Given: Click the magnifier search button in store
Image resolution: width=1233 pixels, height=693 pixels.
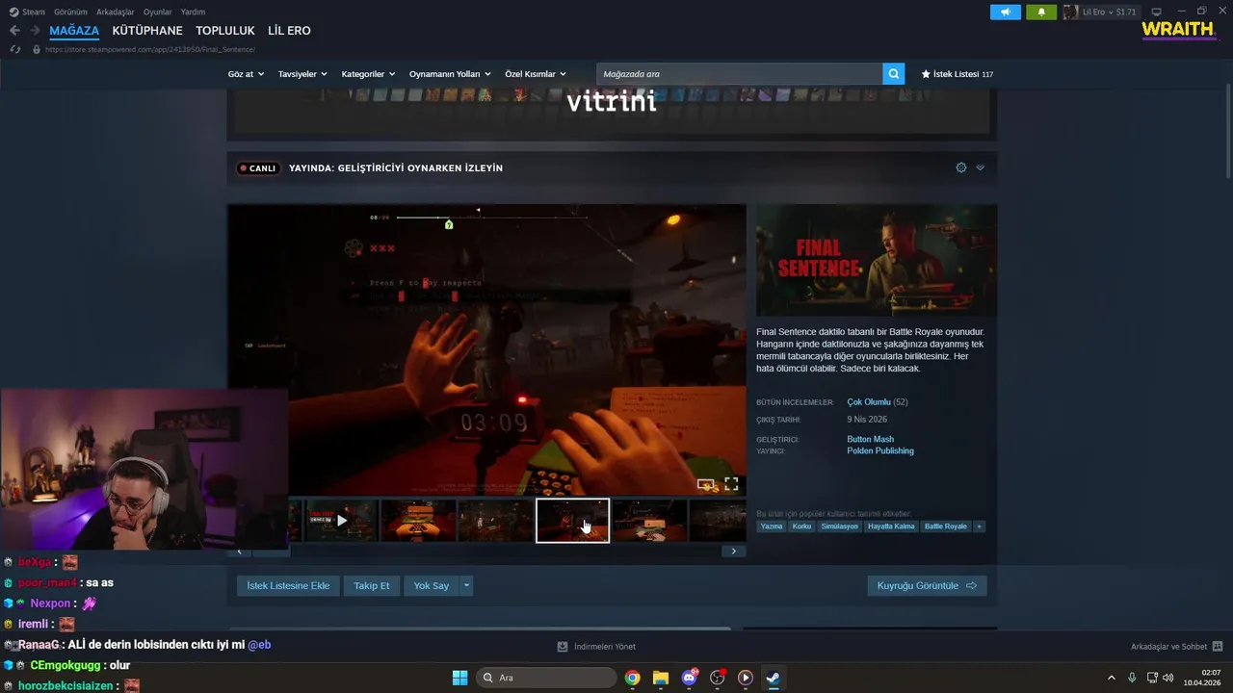Looking at the screenshot, I should click(894, 74).
